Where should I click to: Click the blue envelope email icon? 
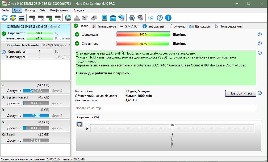[113, 18]
